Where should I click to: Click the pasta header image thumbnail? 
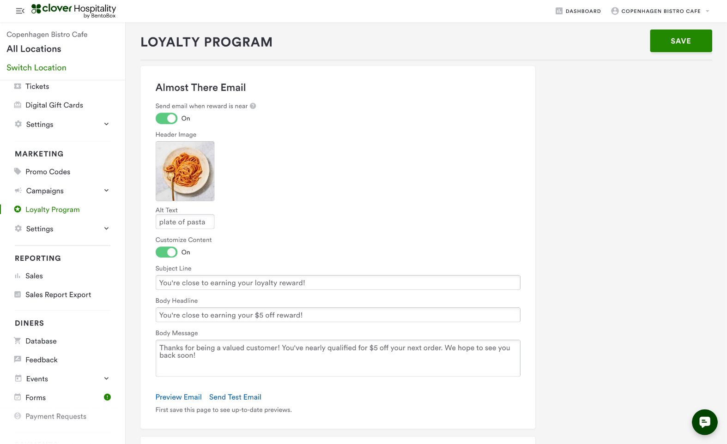[185, 171]
